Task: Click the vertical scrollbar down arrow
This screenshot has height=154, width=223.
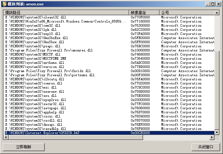Action: [x=217, y=132]
